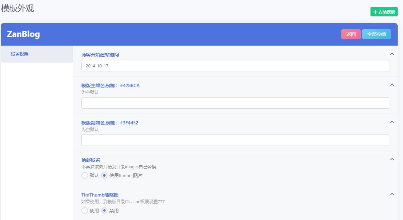Click the 不喜欢该图片 images hint text
Screen dimensions: 403x220
[x=119, y=167]
